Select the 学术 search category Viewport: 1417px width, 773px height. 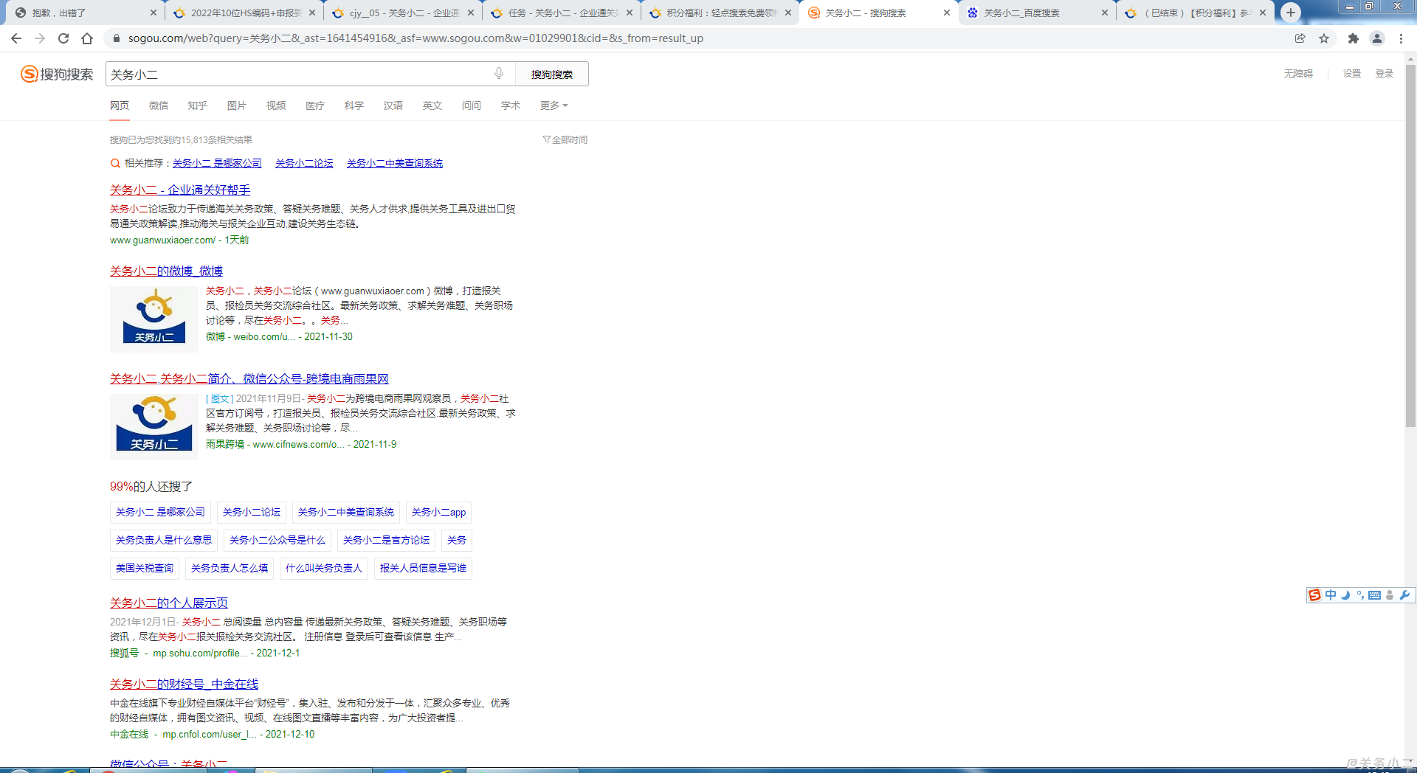511,105
